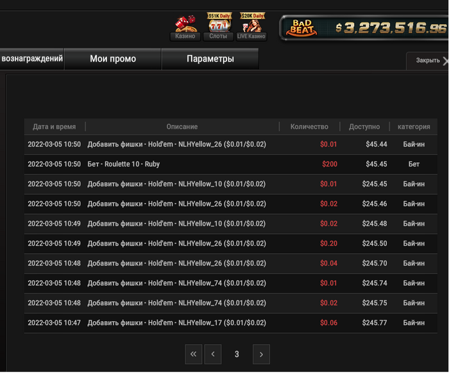Click the $245.77 balance value
449x373 pixels.
(375, 323)
